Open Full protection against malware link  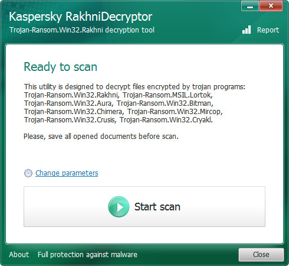click(87, 255)
